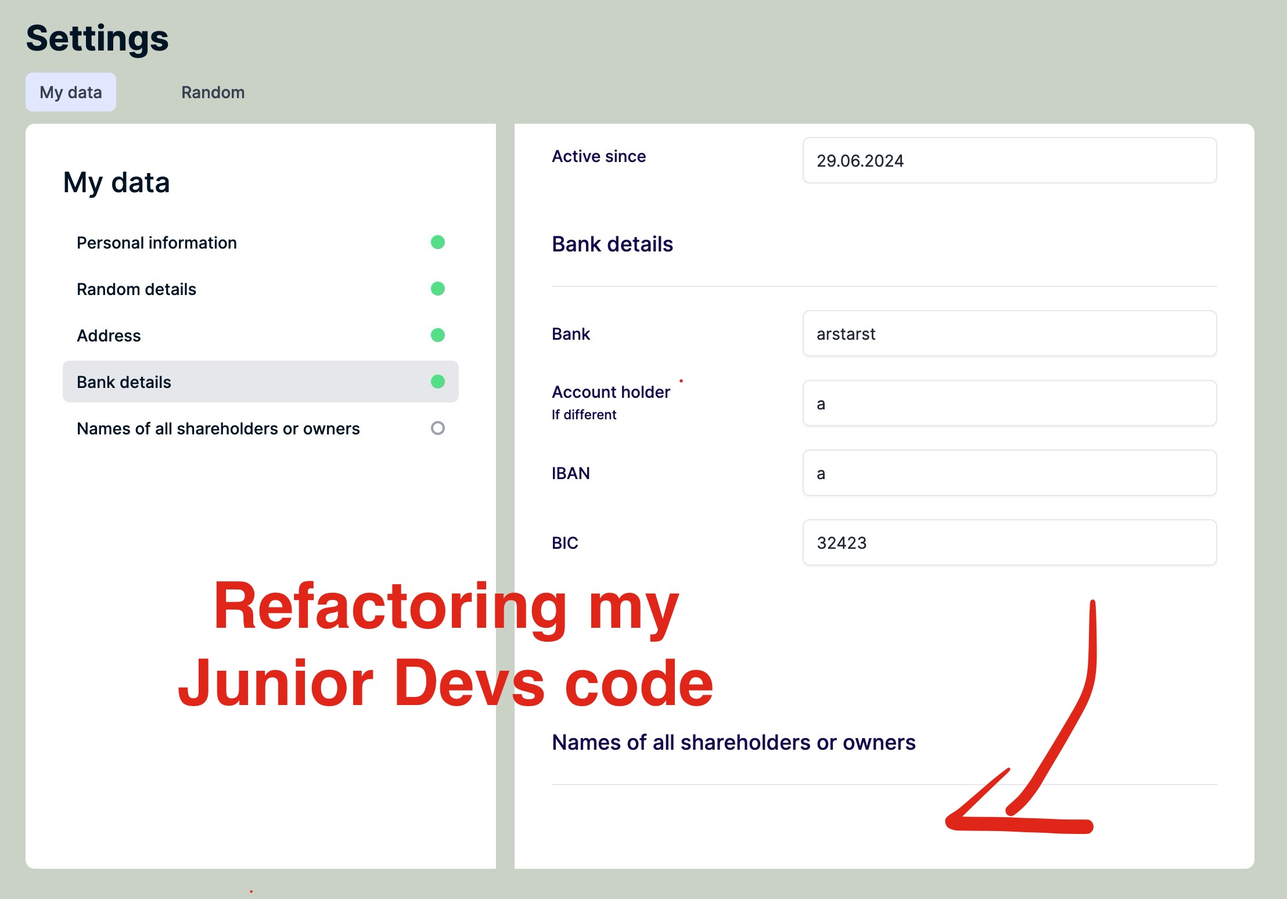Click green status dot beside Personal information
The image size is (1287, 899).
point(438,242)
